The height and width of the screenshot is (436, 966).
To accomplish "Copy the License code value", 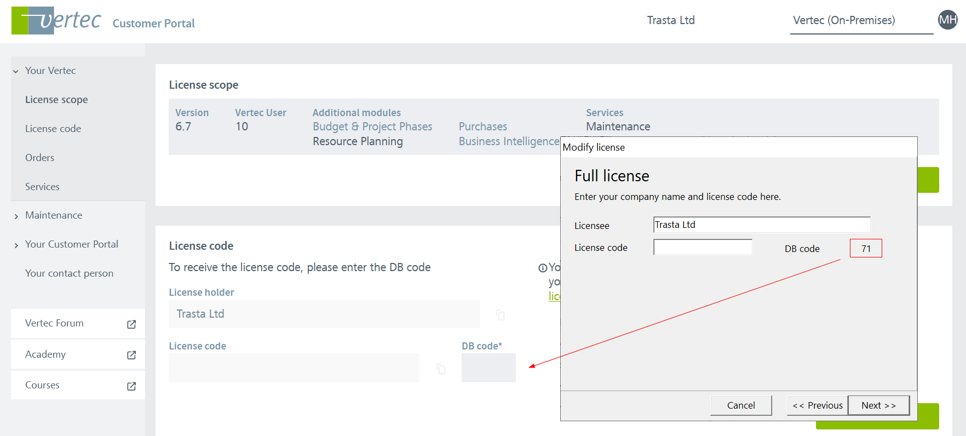I will point(441,369).
